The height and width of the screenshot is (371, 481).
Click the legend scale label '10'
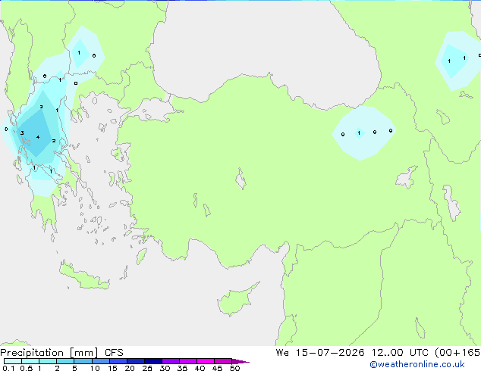(95, 368)
